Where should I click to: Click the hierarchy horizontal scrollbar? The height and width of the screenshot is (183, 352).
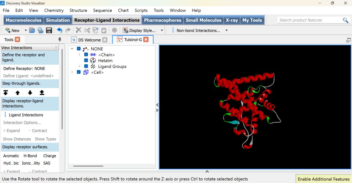(88, 166)
